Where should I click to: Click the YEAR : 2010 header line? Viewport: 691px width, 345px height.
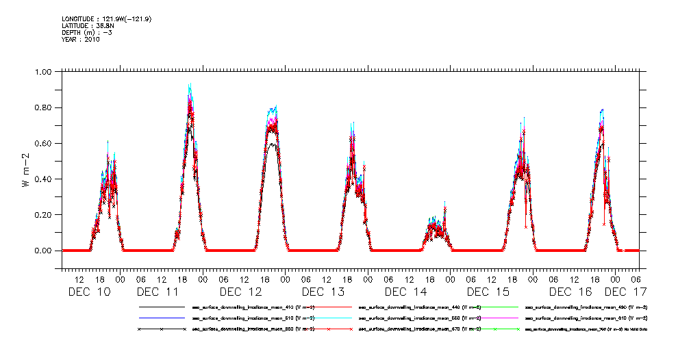click(81, 39)
